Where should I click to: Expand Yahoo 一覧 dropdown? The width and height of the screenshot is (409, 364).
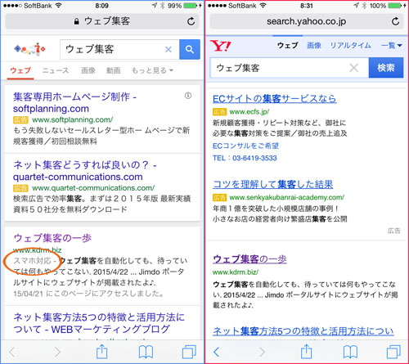pos(392,45)
